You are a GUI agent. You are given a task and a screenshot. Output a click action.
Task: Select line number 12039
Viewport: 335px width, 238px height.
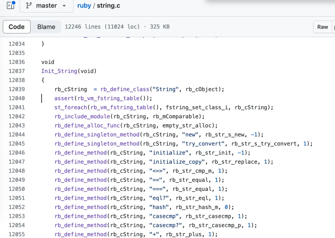17,89
